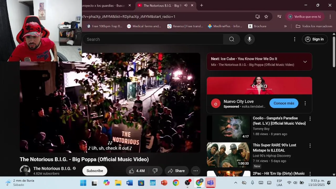Close the Notorious B.I.G. tab
This screenshot has width=336, height=189.
tap(192, 5)
